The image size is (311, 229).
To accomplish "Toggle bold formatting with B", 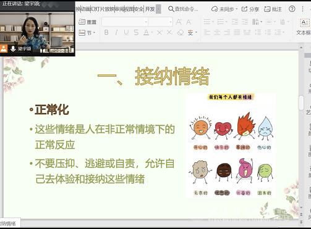I will 106,32.
